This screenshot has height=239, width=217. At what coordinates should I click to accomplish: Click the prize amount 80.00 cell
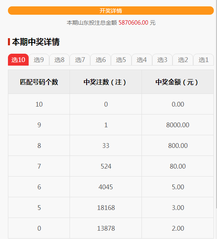[178, 166]
